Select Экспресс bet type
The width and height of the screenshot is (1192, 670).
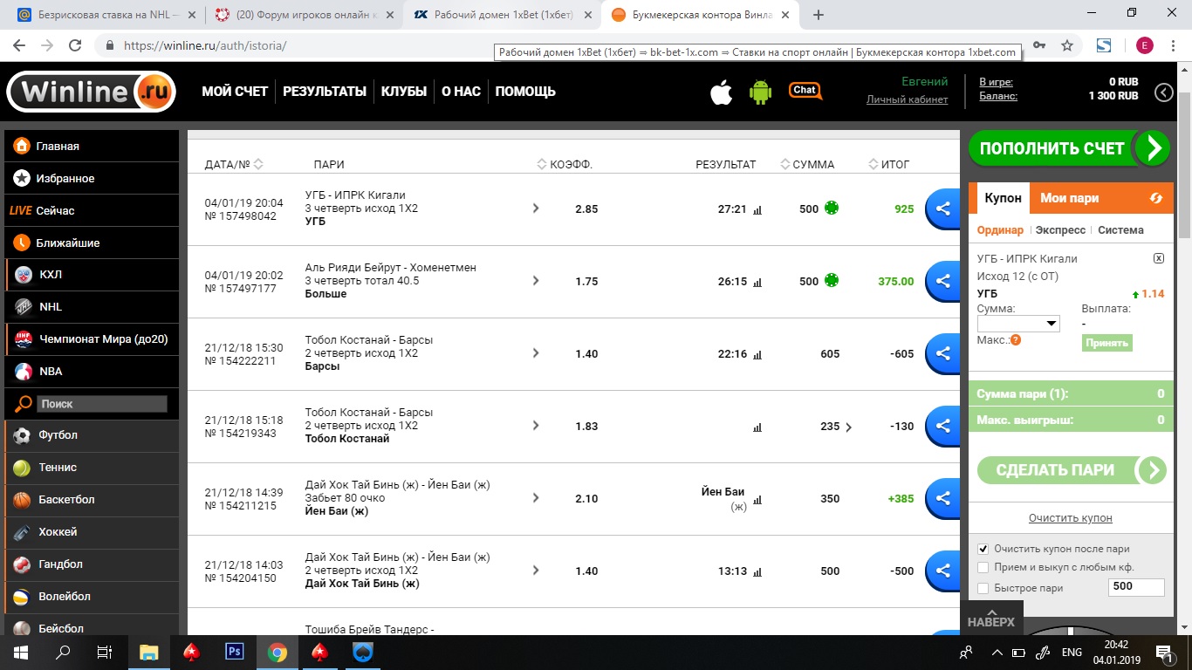pyautogui.click(x=1060, y=230)
